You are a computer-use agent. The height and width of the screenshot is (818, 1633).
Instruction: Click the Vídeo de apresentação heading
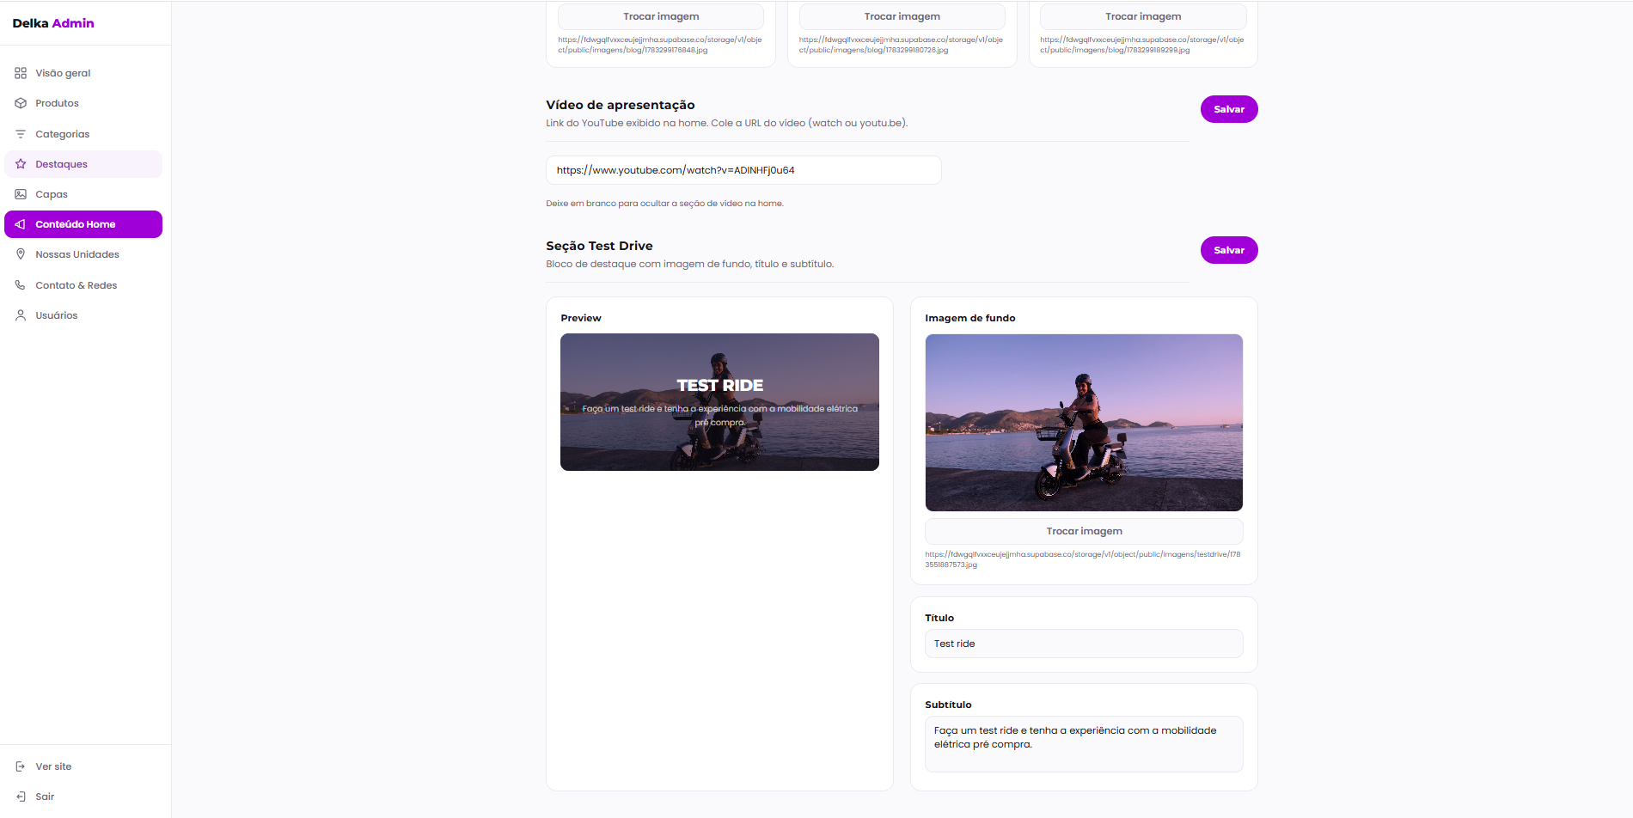[x=621, y=105]
